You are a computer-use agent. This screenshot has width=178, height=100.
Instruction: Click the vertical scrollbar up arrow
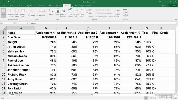177,27
